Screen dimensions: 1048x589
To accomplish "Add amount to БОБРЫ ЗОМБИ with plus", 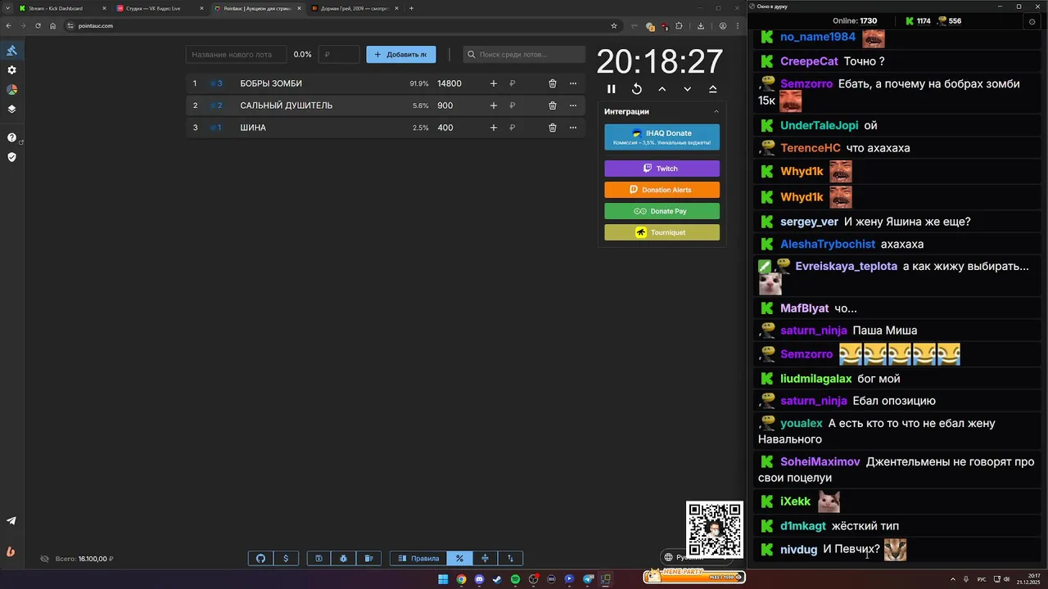I will [x=493, y=83].
